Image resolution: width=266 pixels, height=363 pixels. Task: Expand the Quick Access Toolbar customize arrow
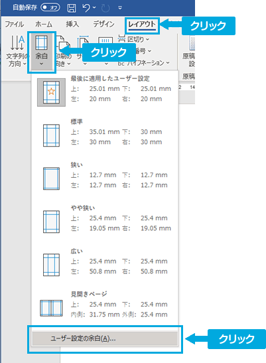click(x=120, y=8)
